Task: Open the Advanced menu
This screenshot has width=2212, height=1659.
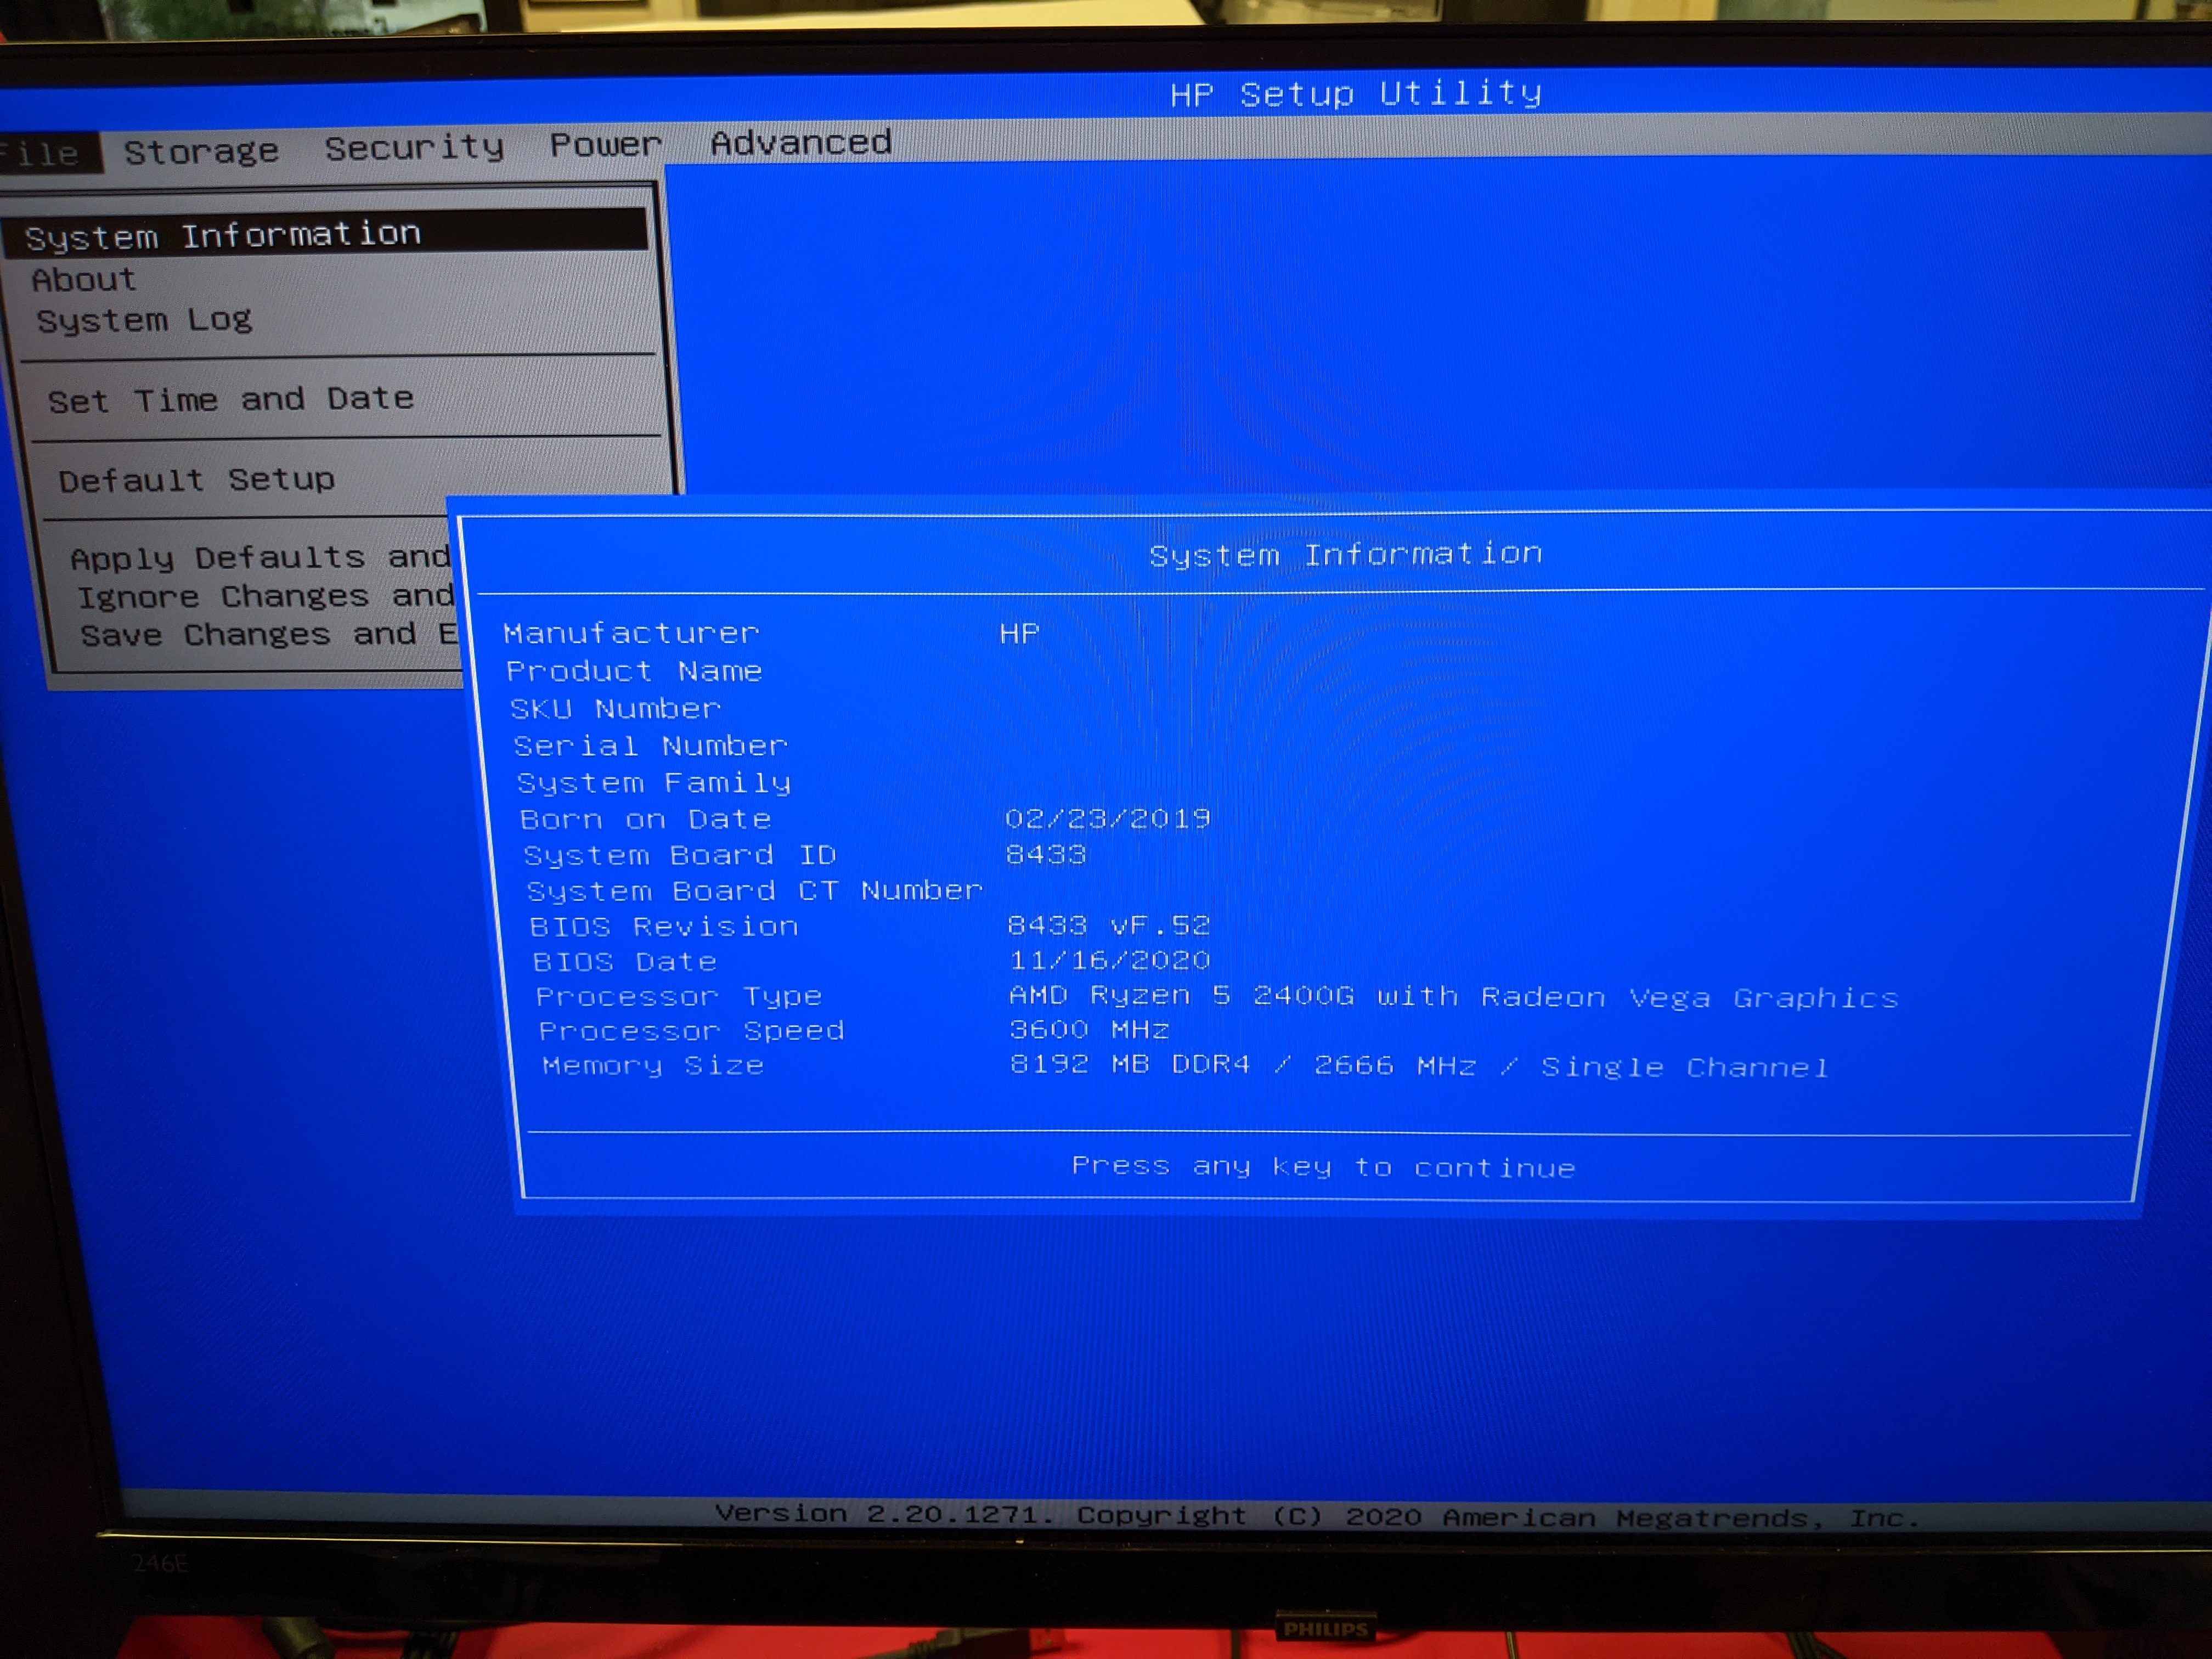Action: pos(800,143)
